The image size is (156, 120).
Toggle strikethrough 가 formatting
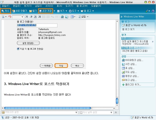tap(40, 17)
